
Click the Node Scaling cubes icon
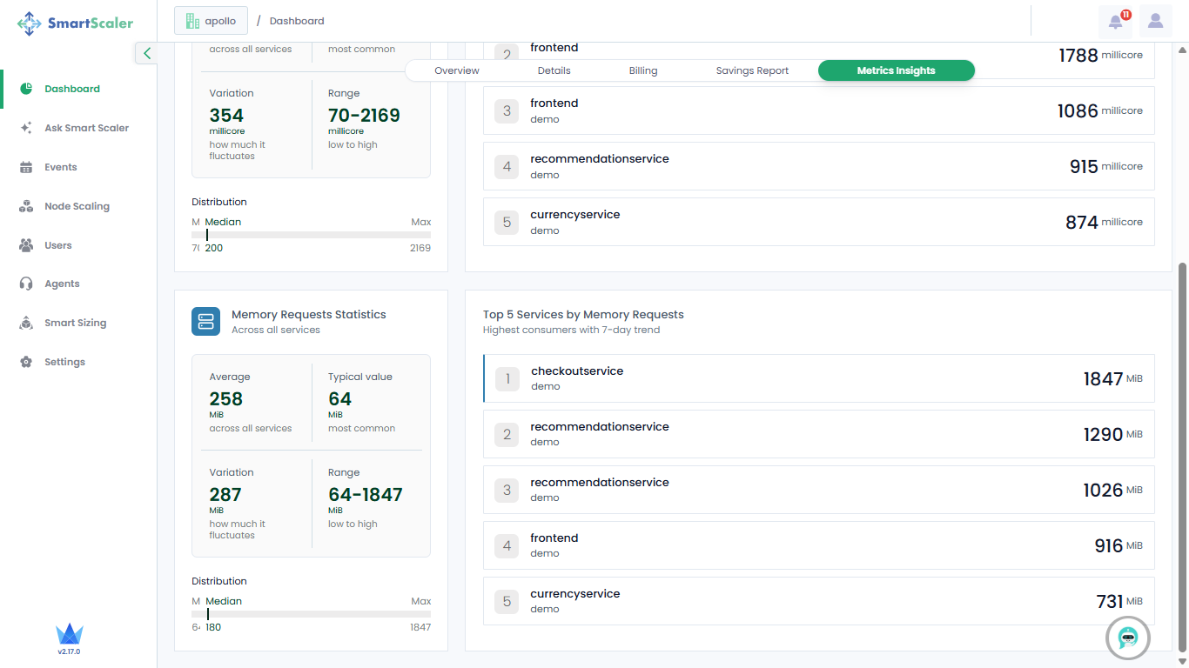point(26,206)
